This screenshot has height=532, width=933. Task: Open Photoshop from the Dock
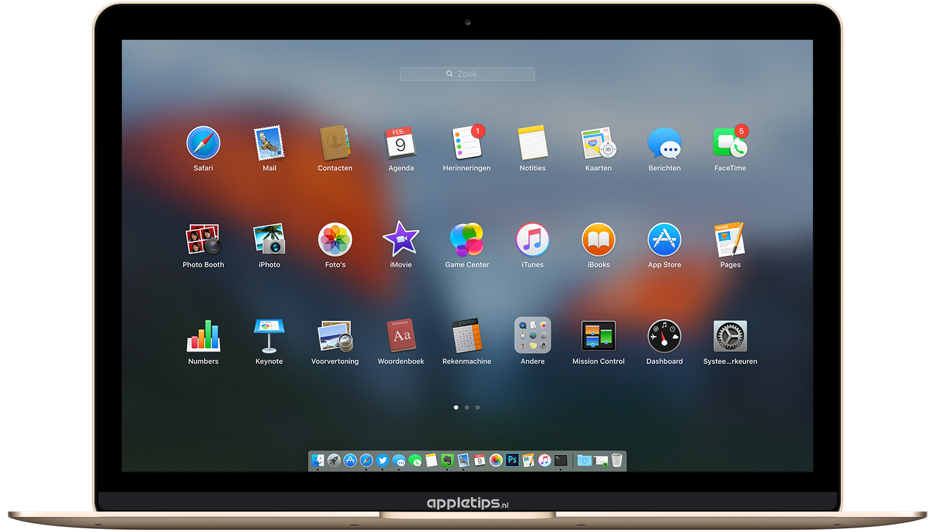(511, 460)
